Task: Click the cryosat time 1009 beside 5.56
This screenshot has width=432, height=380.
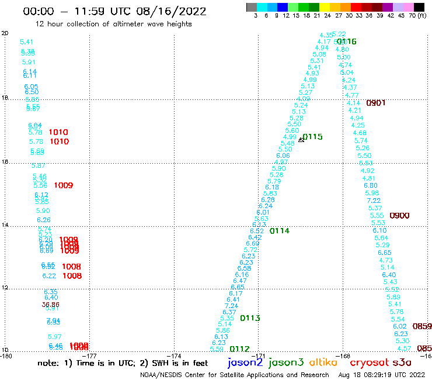Action: click(64, 185)
